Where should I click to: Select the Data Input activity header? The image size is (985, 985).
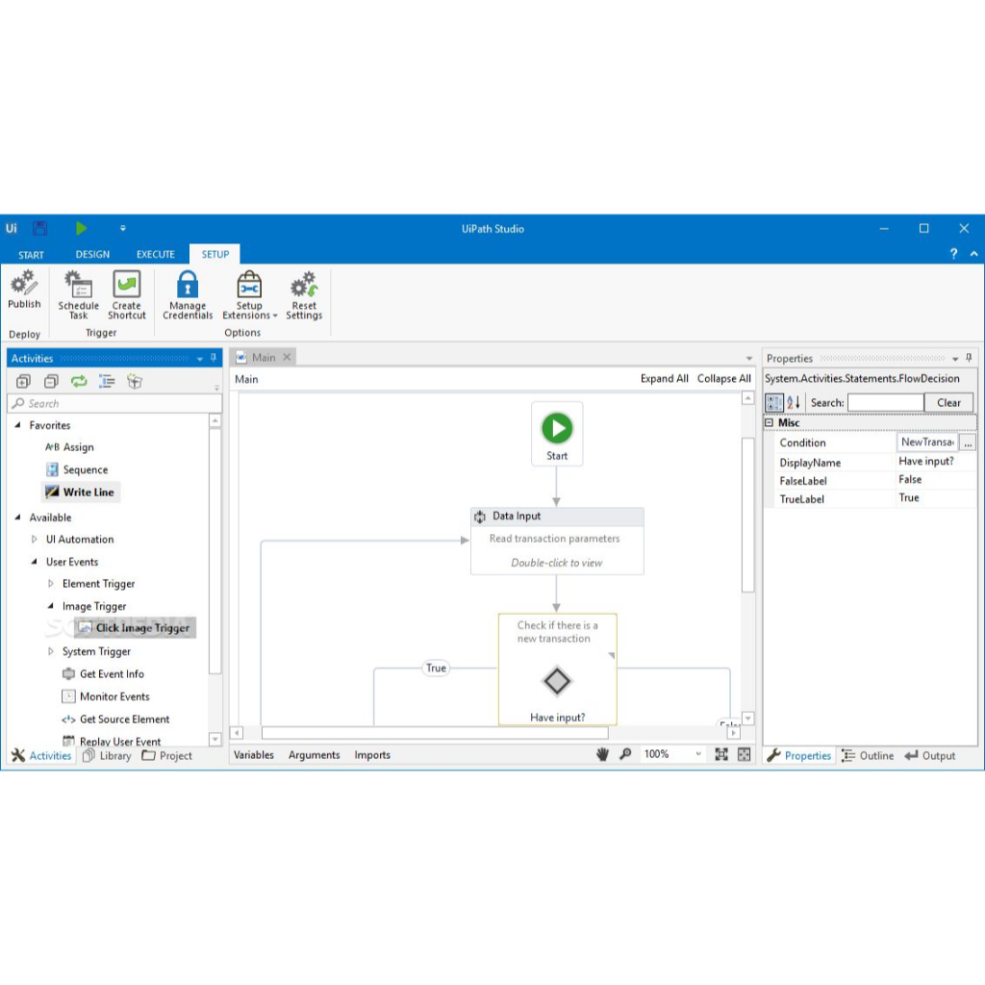557,517
